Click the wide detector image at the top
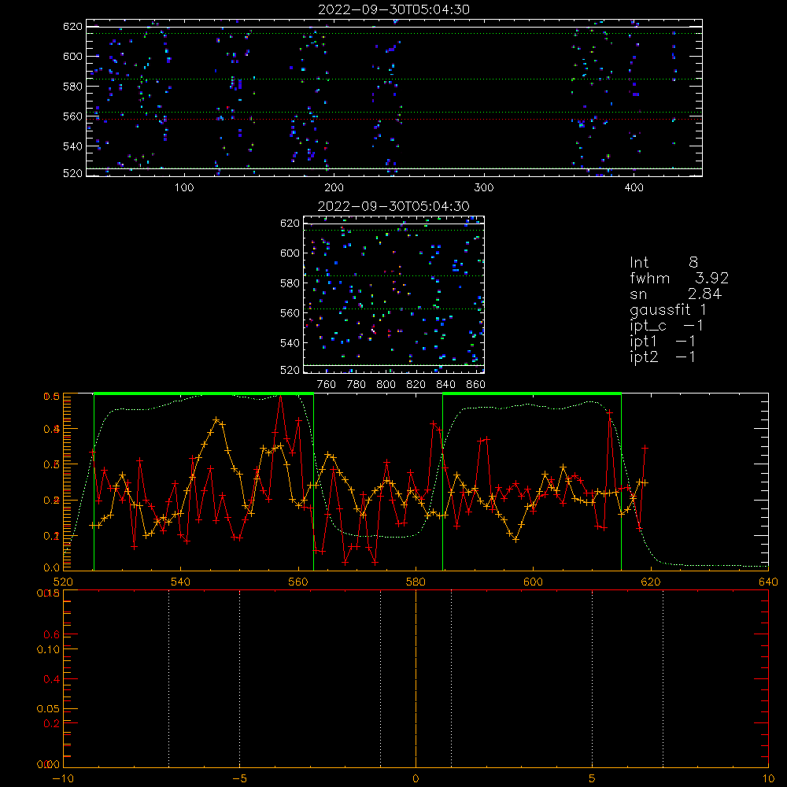 point(394,98)
